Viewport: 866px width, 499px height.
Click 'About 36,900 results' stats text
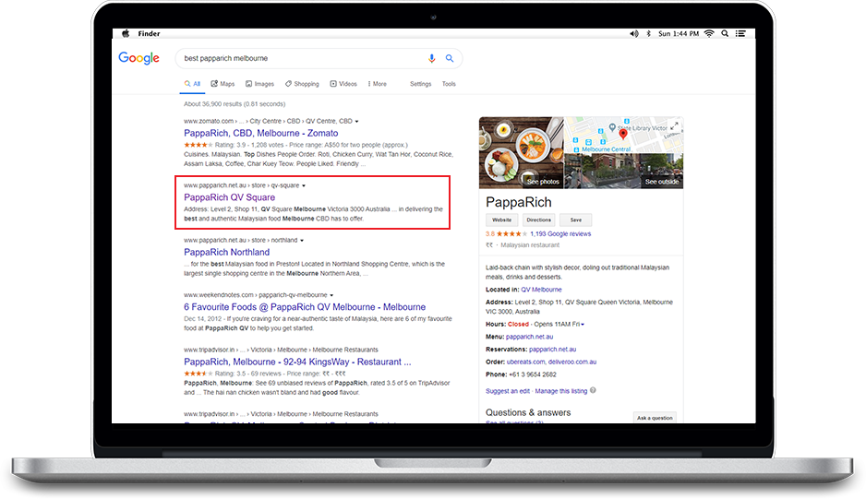235,104
